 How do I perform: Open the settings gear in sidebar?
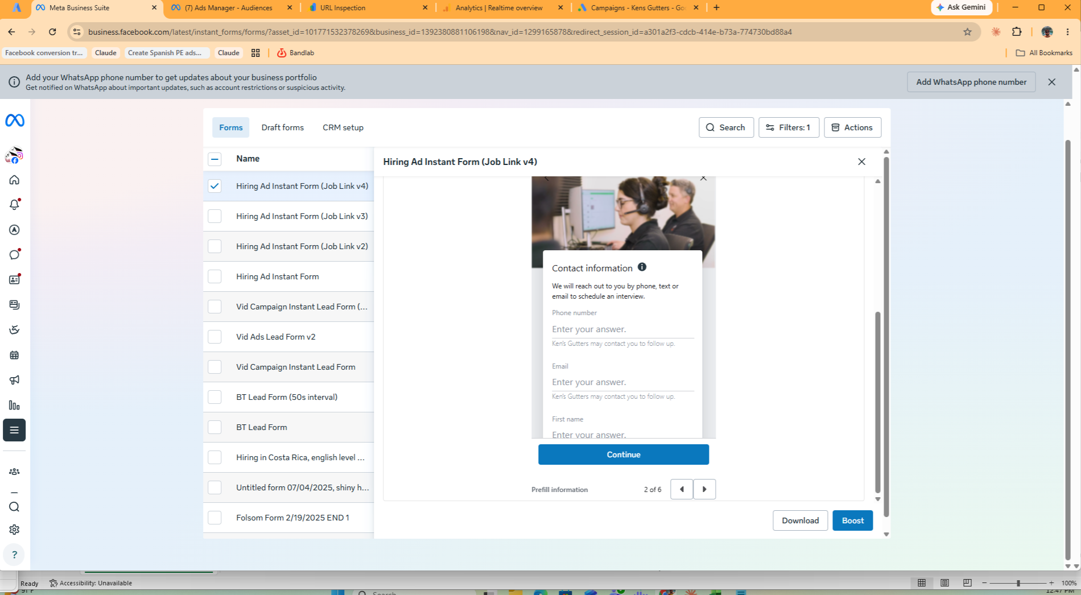(x=14, y=530)
